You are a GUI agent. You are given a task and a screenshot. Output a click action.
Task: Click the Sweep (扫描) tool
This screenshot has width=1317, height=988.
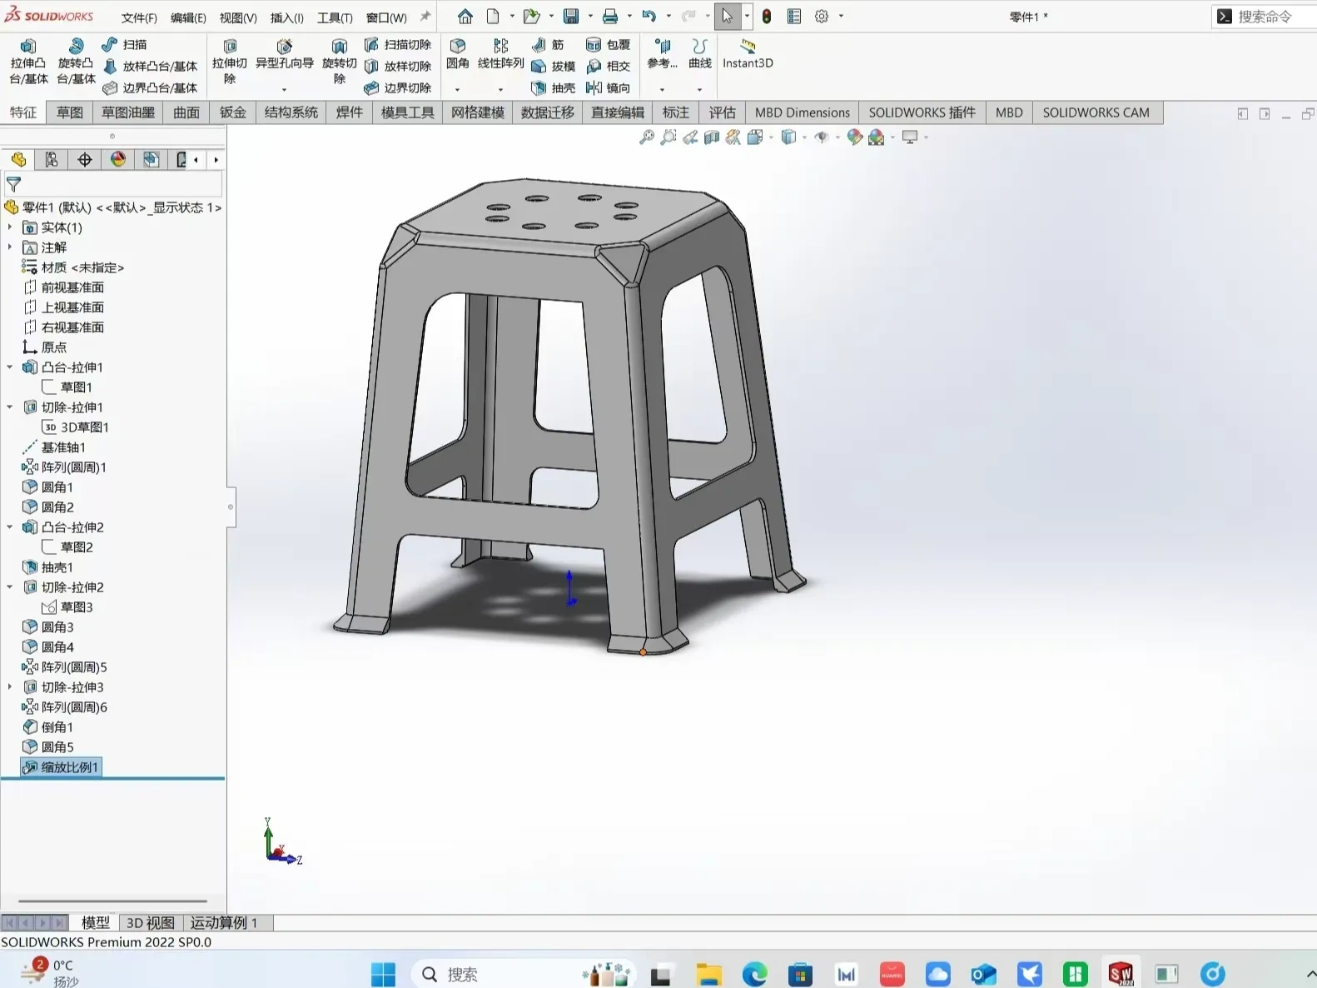click(124, 44)
